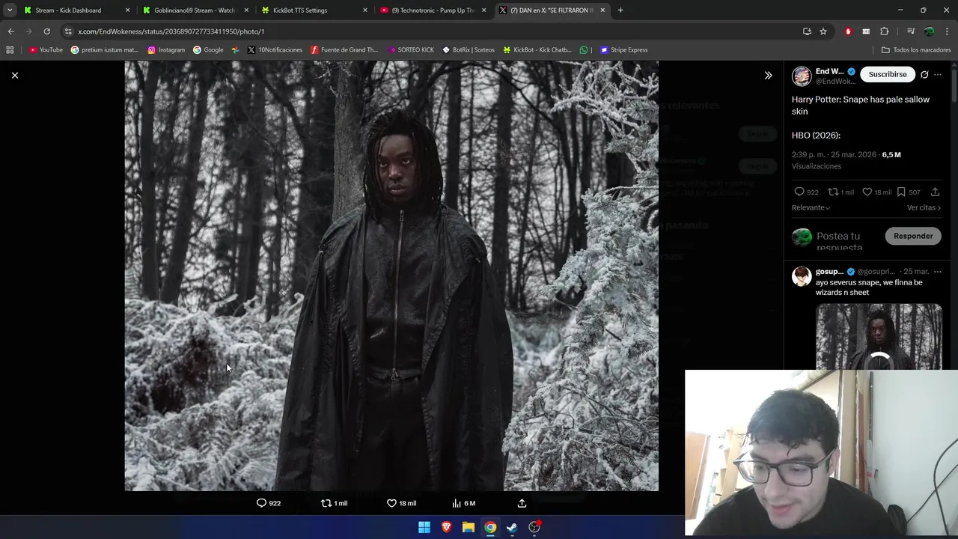Open Steam from the taskbar
The height and width of the screenshot is (539, 958).
point(512,527)
